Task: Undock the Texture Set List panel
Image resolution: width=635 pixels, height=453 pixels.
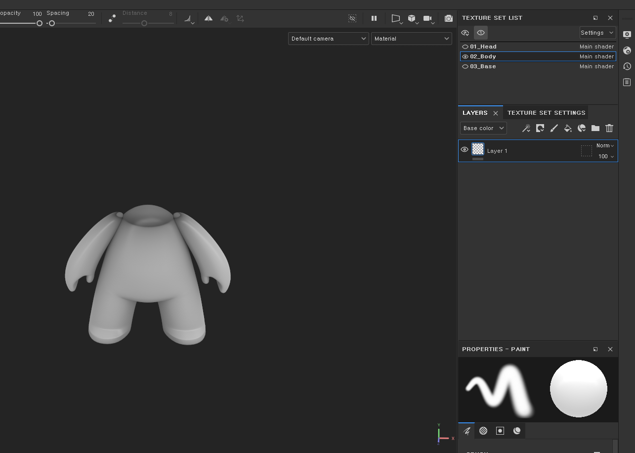Action: (x=595, y=18)
